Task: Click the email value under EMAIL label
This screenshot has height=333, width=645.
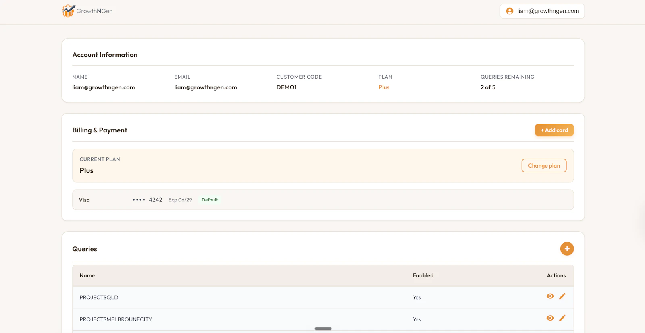Action: tap(206, 87)
